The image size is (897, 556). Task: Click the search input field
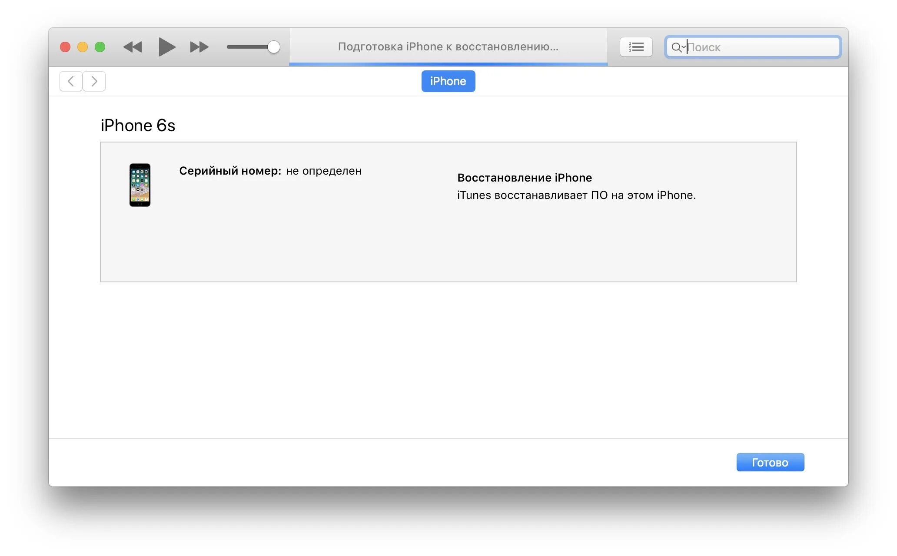click(754, 47)
